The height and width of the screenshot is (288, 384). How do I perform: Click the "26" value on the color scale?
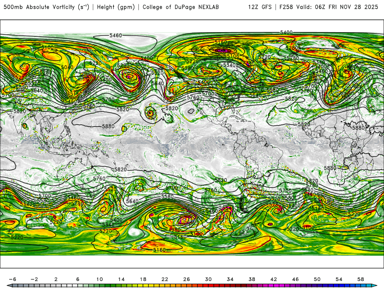[x=187, y=279]
